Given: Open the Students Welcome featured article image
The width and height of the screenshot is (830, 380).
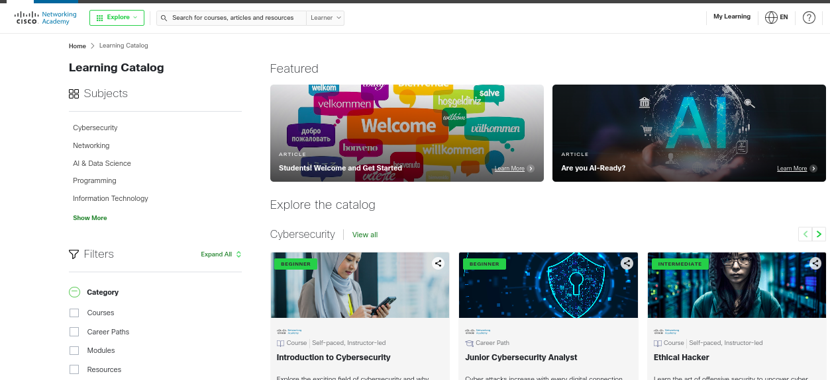Looking at the screenshot, I should tap(407, 133).
